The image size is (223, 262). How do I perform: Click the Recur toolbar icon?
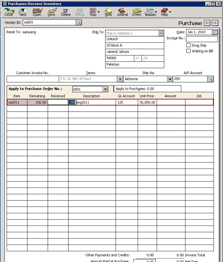[x=80, y=12]
